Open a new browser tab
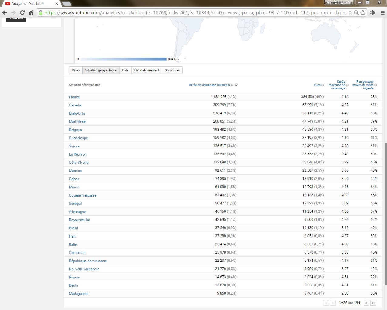The height and width of the screenshot is (310, 387). tap(66, 4)
